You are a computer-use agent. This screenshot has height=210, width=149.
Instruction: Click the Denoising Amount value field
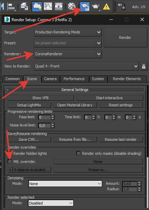pos(130,184)
